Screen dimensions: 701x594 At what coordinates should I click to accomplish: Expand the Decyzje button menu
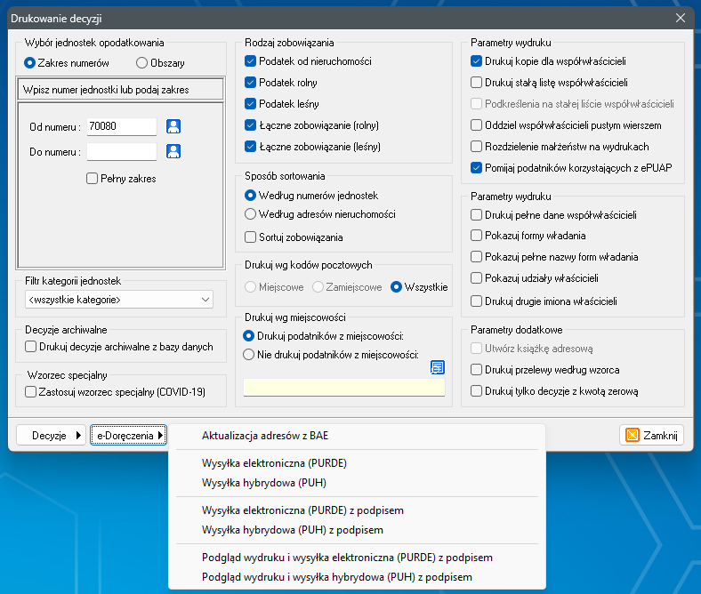pos(52,435)
